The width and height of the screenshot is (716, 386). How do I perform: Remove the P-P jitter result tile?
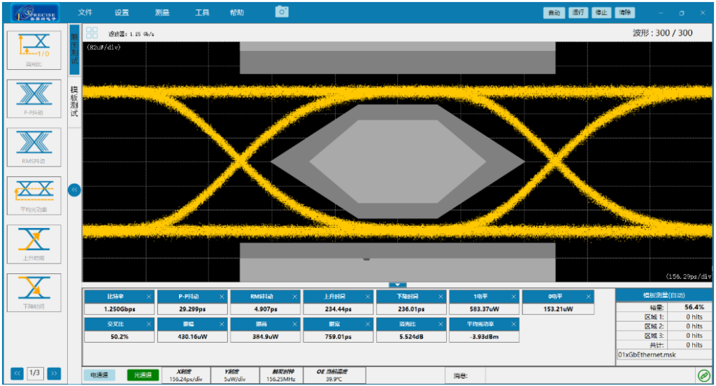222,296
